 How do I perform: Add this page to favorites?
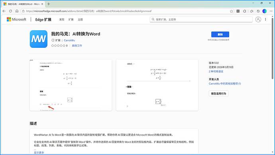pos(231,11)
